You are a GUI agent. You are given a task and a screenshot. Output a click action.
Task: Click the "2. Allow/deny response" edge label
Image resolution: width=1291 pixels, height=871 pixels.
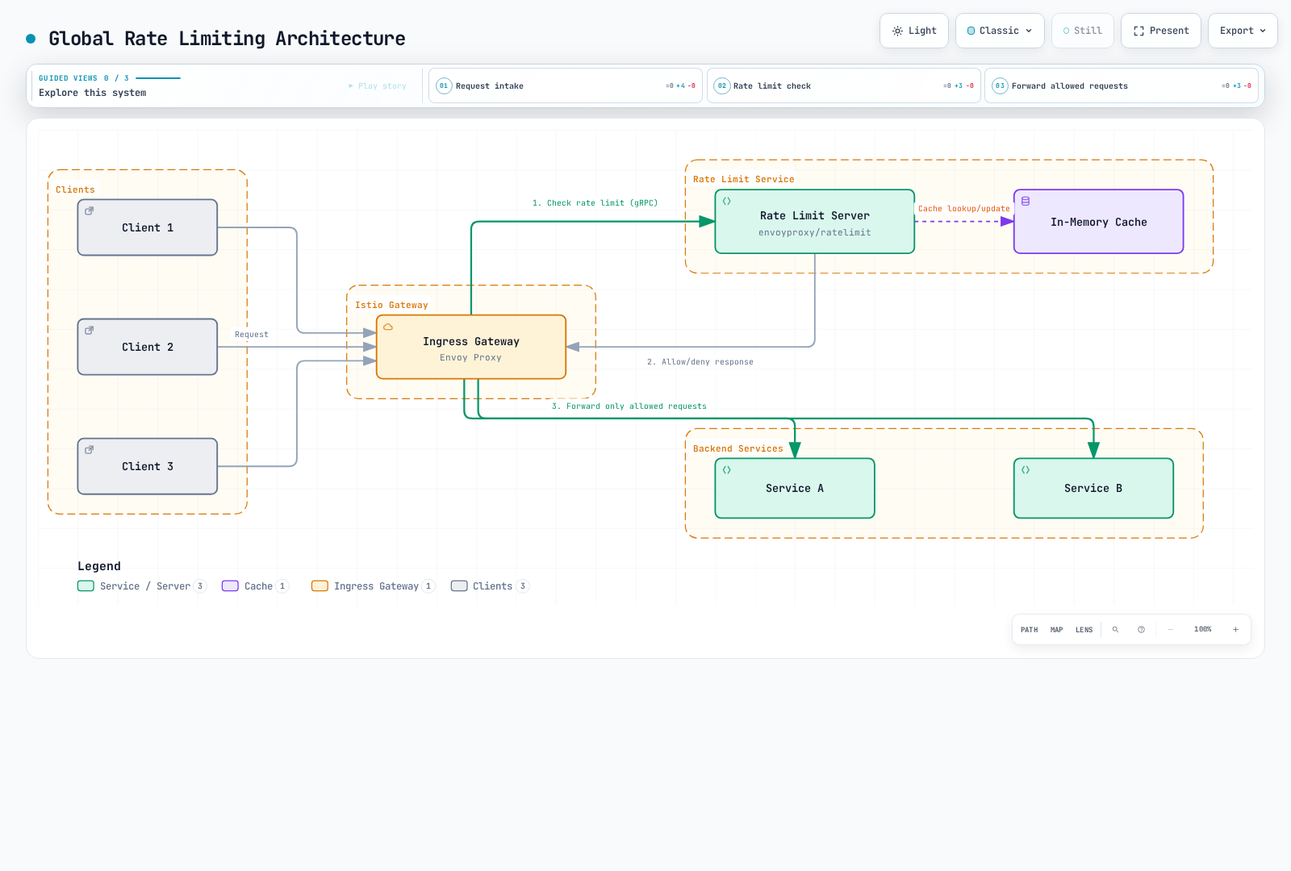click(700, 362)
